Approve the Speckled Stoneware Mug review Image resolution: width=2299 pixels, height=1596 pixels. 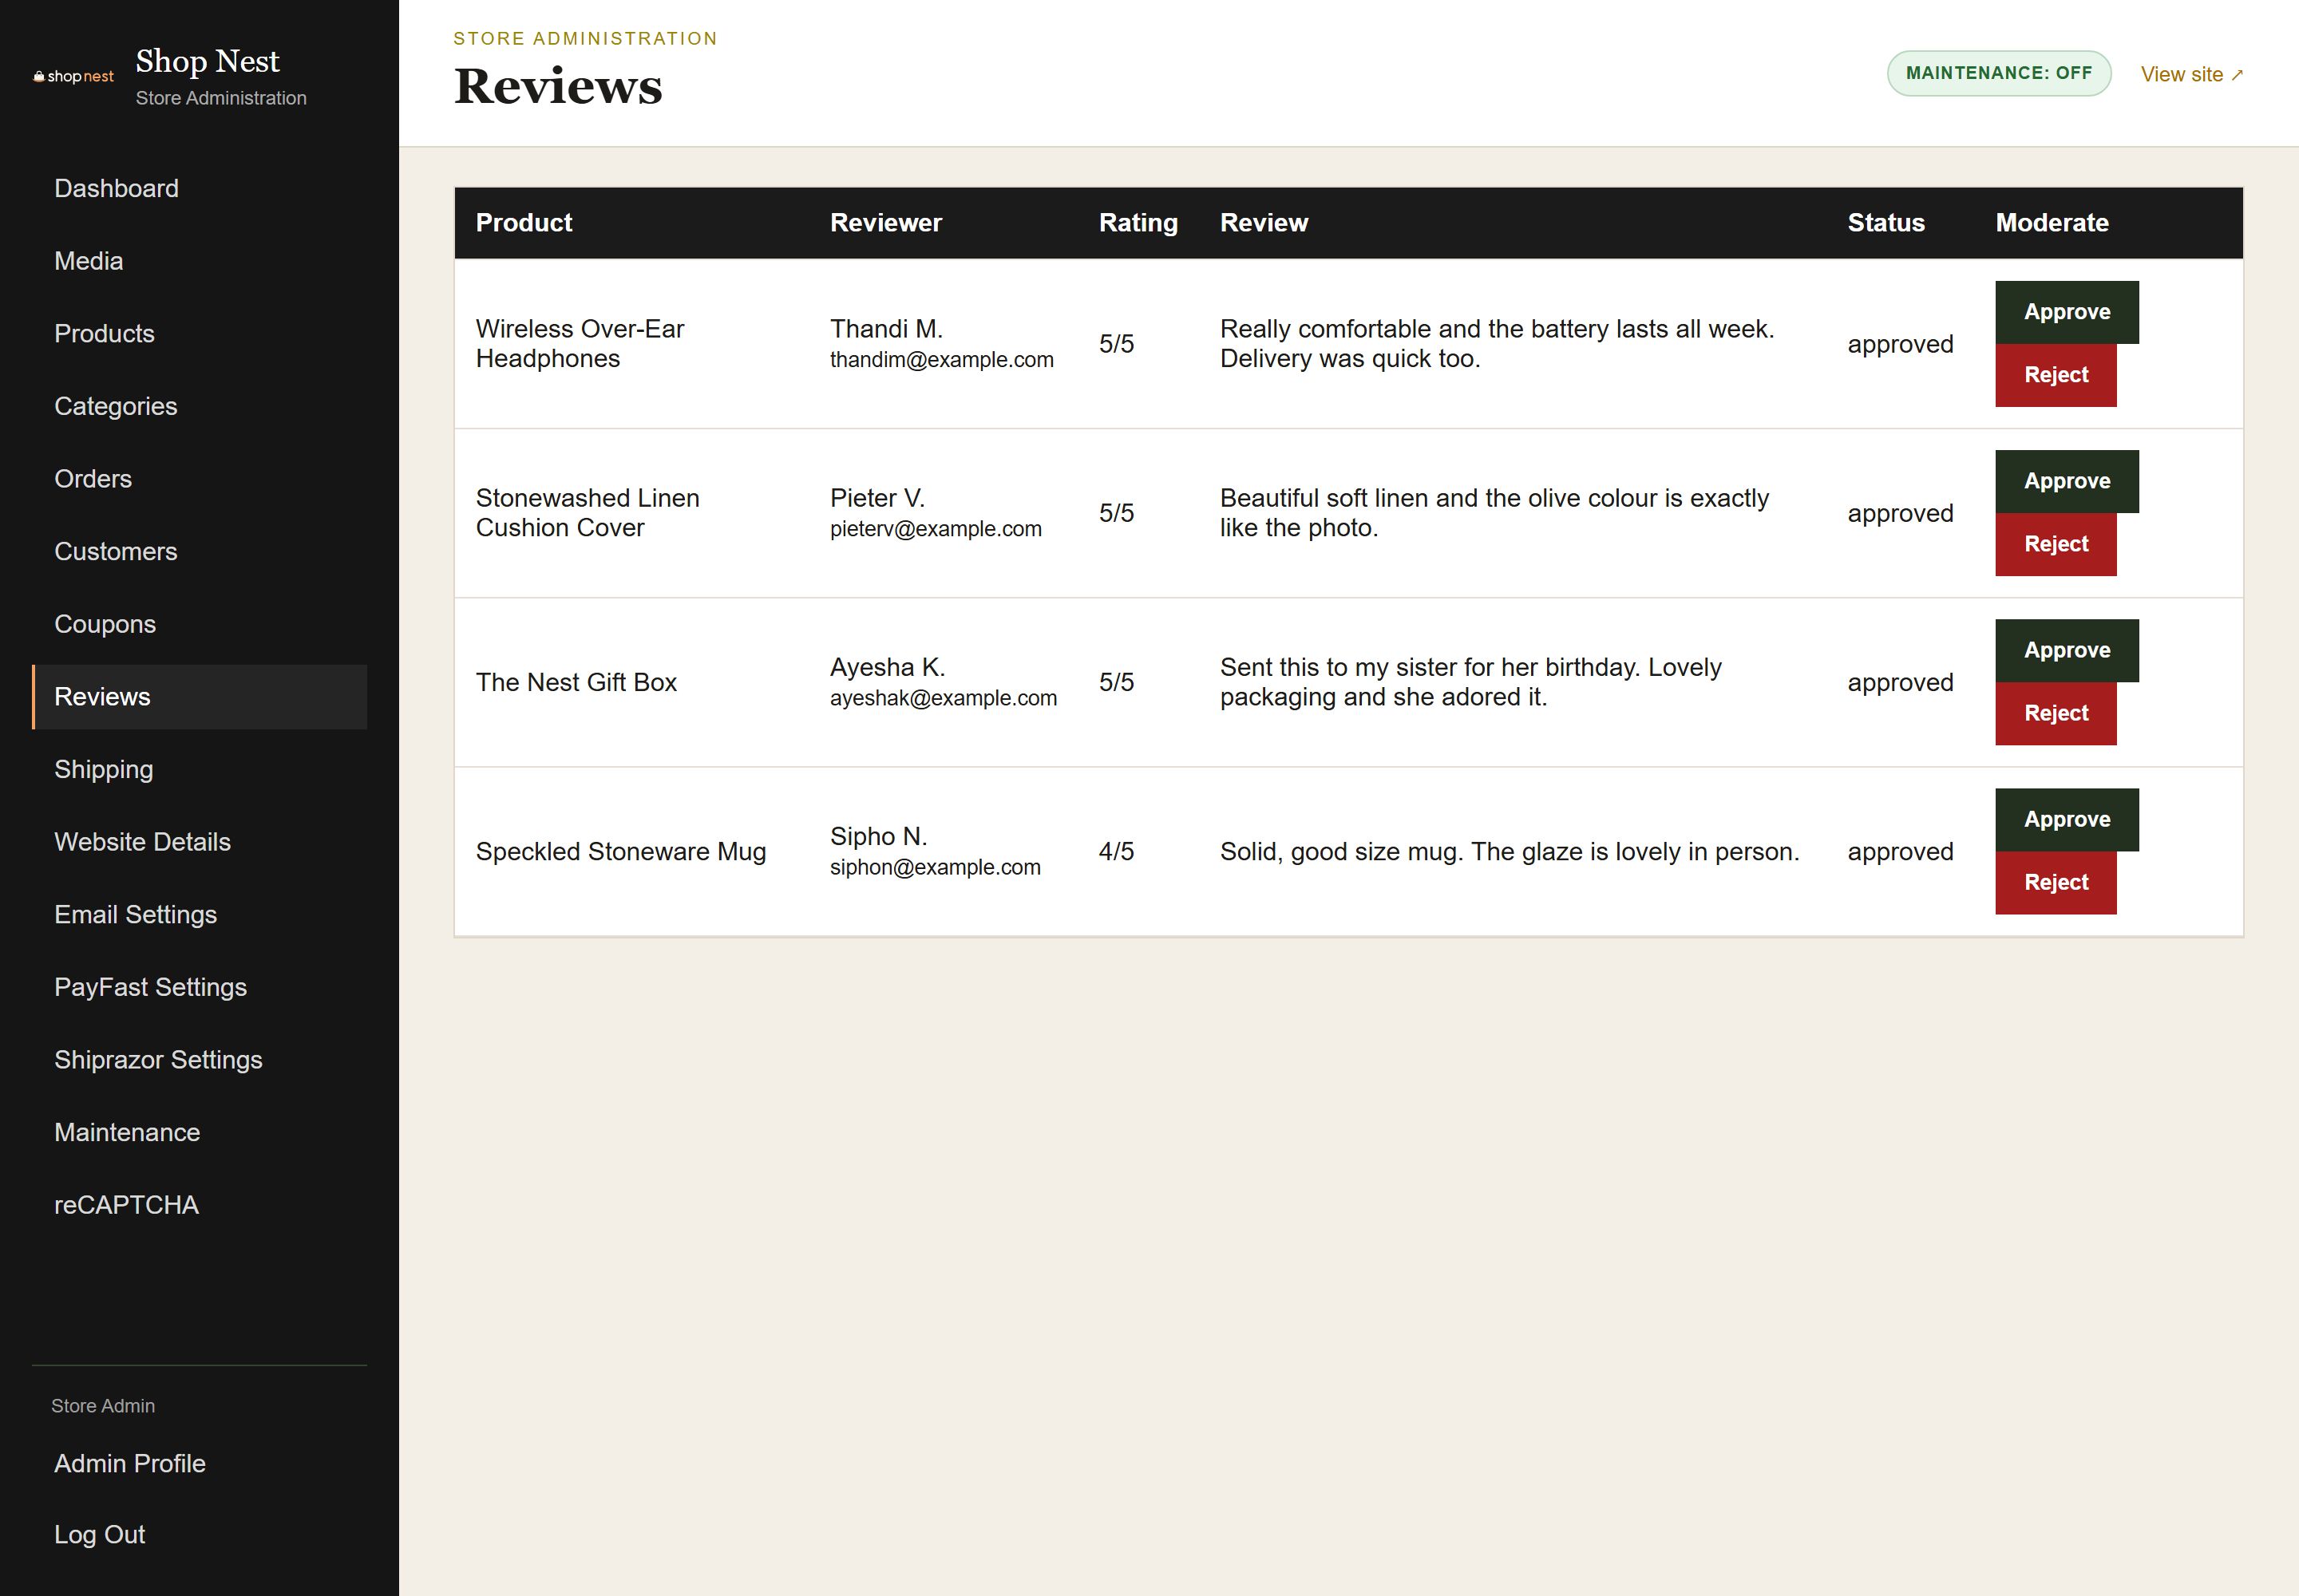2067,819
